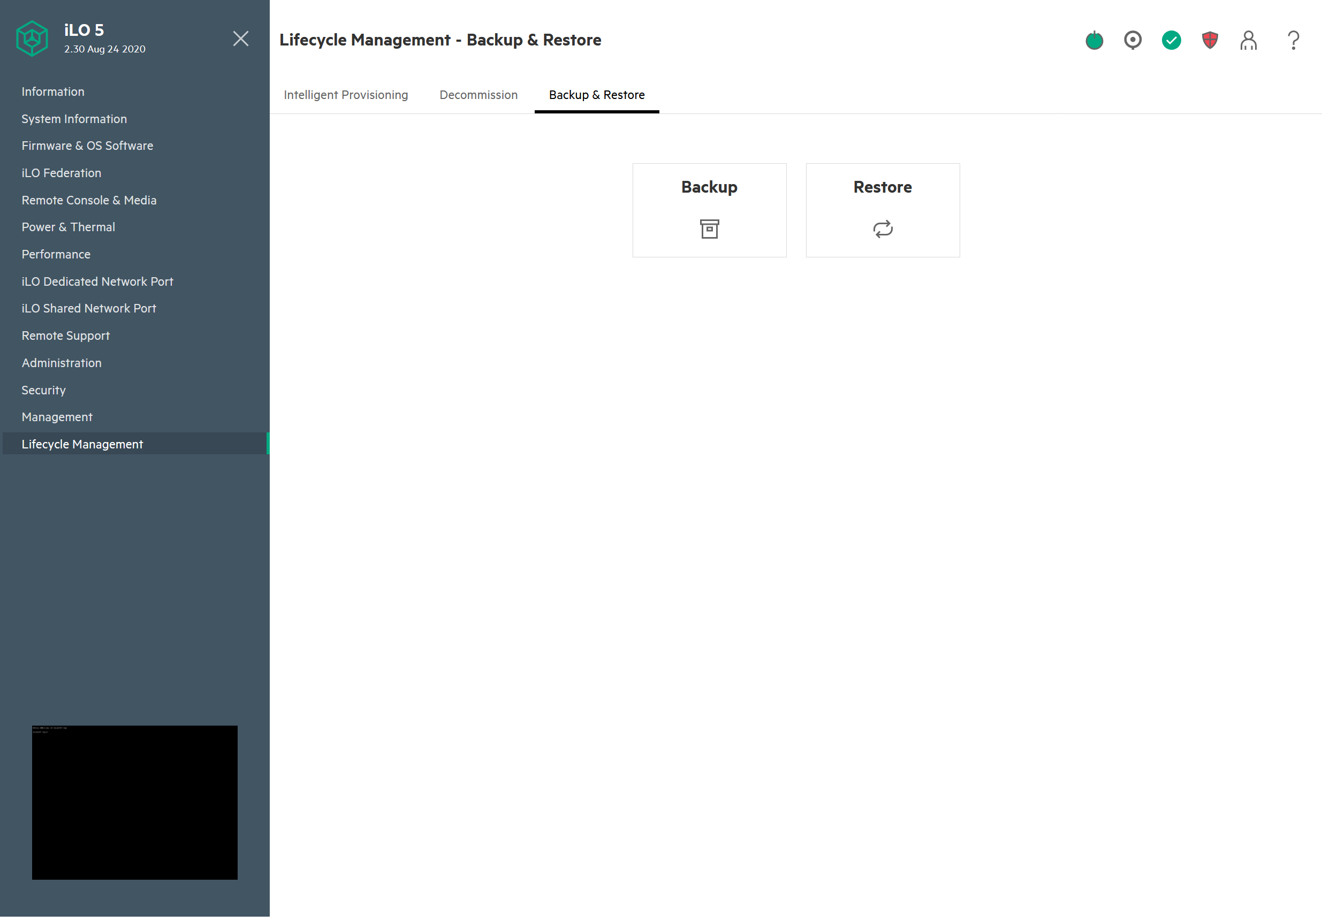Open iLO Dedicated Network Port page
This screenshot has height=922, width=1322.
click(x=97, y=281)
